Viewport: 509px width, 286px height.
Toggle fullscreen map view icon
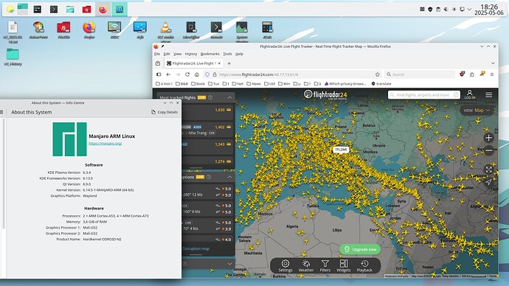488,170
